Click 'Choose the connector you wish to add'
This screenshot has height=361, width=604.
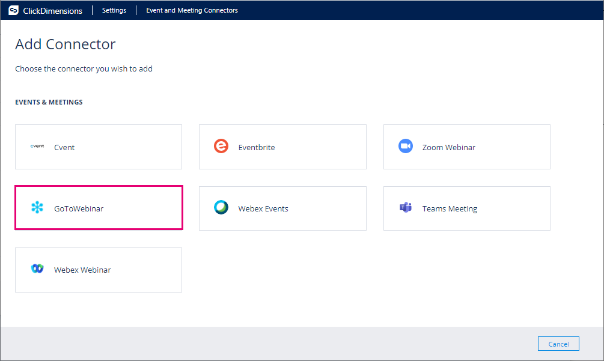(x=84, y=68)
